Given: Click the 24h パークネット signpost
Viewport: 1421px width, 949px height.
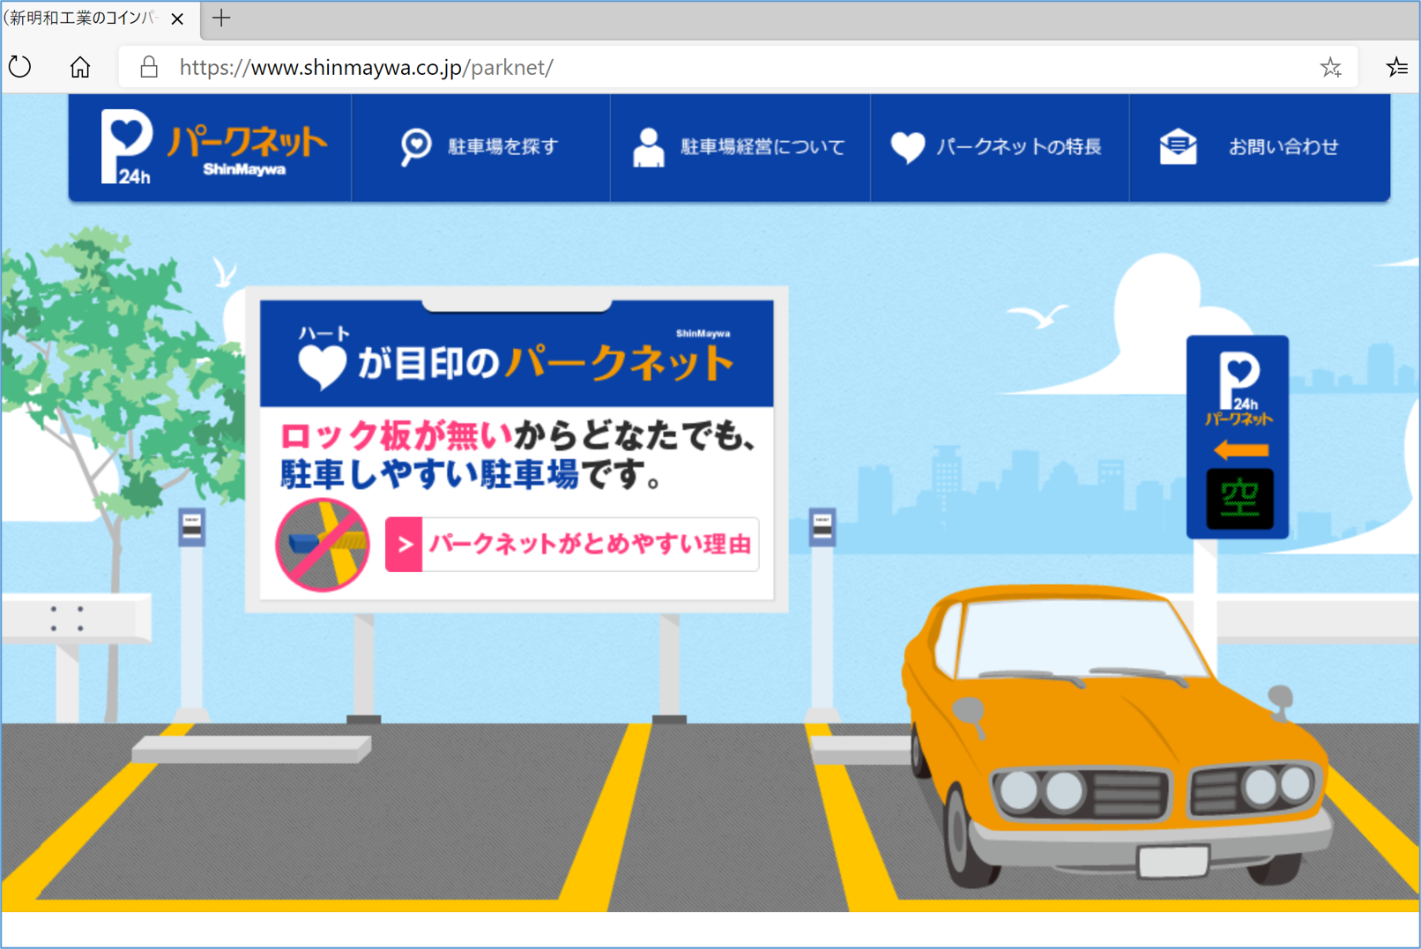Looking at the screenshot, I should pyautogui.click(x=1237, y=437).
